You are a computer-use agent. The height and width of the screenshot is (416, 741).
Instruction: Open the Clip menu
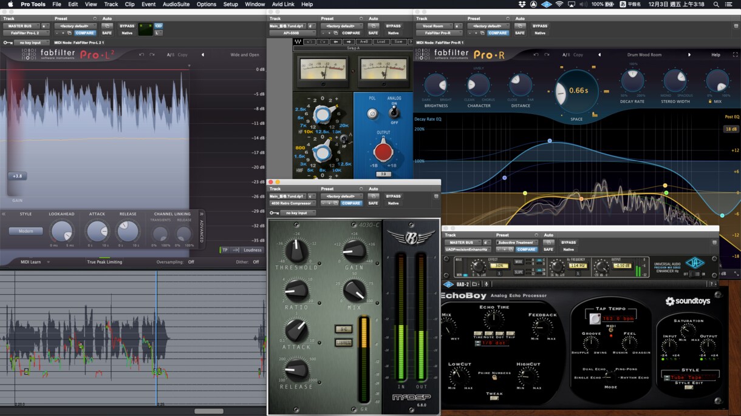[129, 4]
